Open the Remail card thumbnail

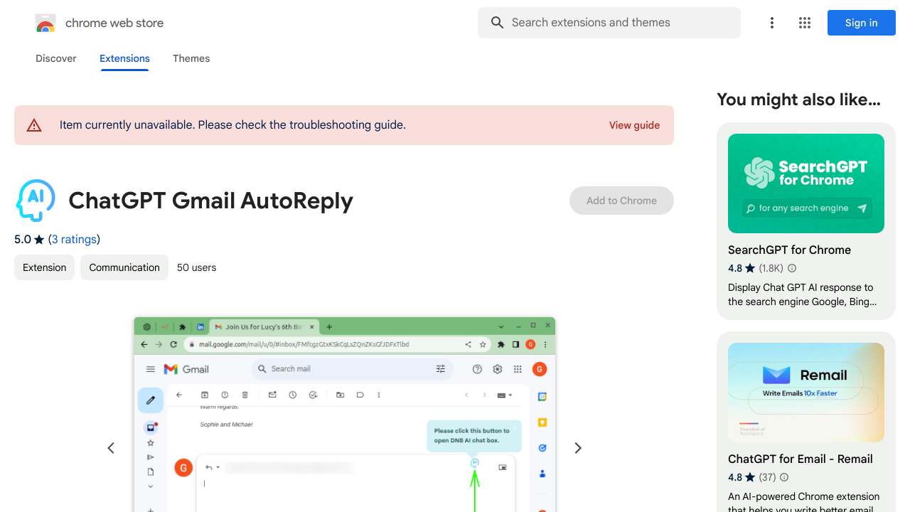pyautogui.click(x=806, y=393)
